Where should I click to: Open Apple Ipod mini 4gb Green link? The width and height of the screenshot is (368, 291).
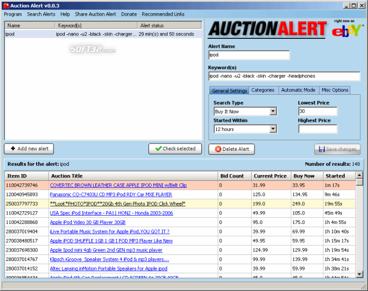tap(106, 250)
